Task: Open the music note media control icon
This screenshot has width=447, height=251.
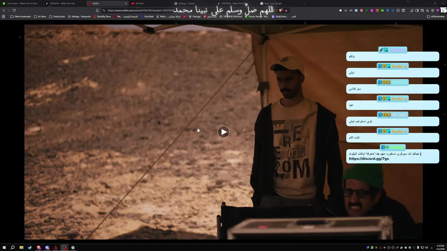Action: click(x=412, y=10)
